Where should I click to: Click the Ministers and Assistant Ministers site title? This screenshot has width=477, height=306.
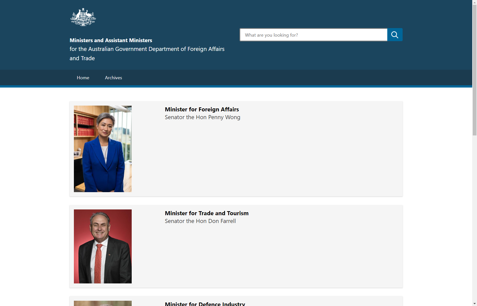point(111,40)
